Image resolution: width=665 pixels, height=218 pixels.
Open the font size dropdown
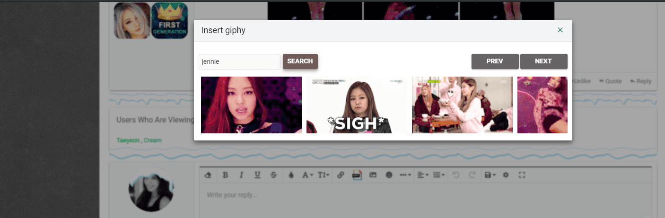(x=324, y=175)
